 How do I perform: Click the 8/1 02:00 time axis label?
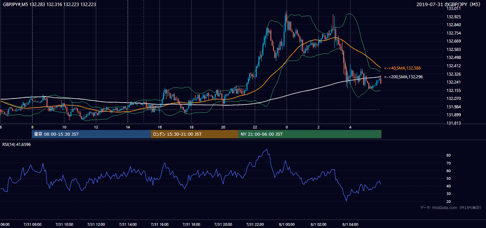(x=319, y=225)
